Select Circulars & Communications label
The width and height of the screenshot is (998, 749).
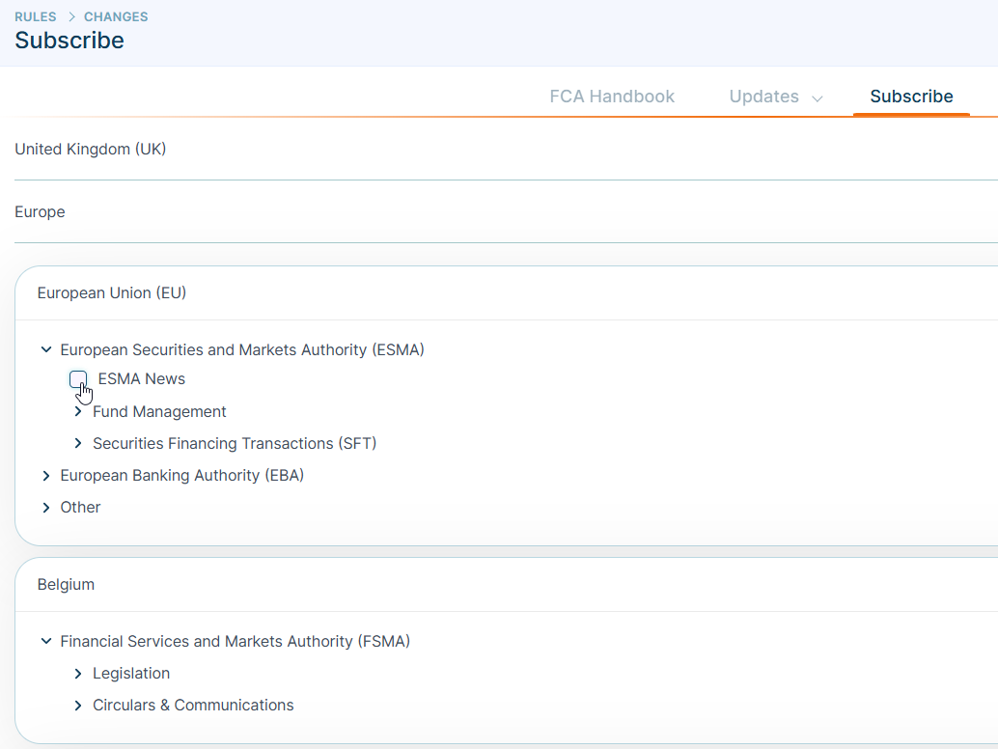point(193,706)
